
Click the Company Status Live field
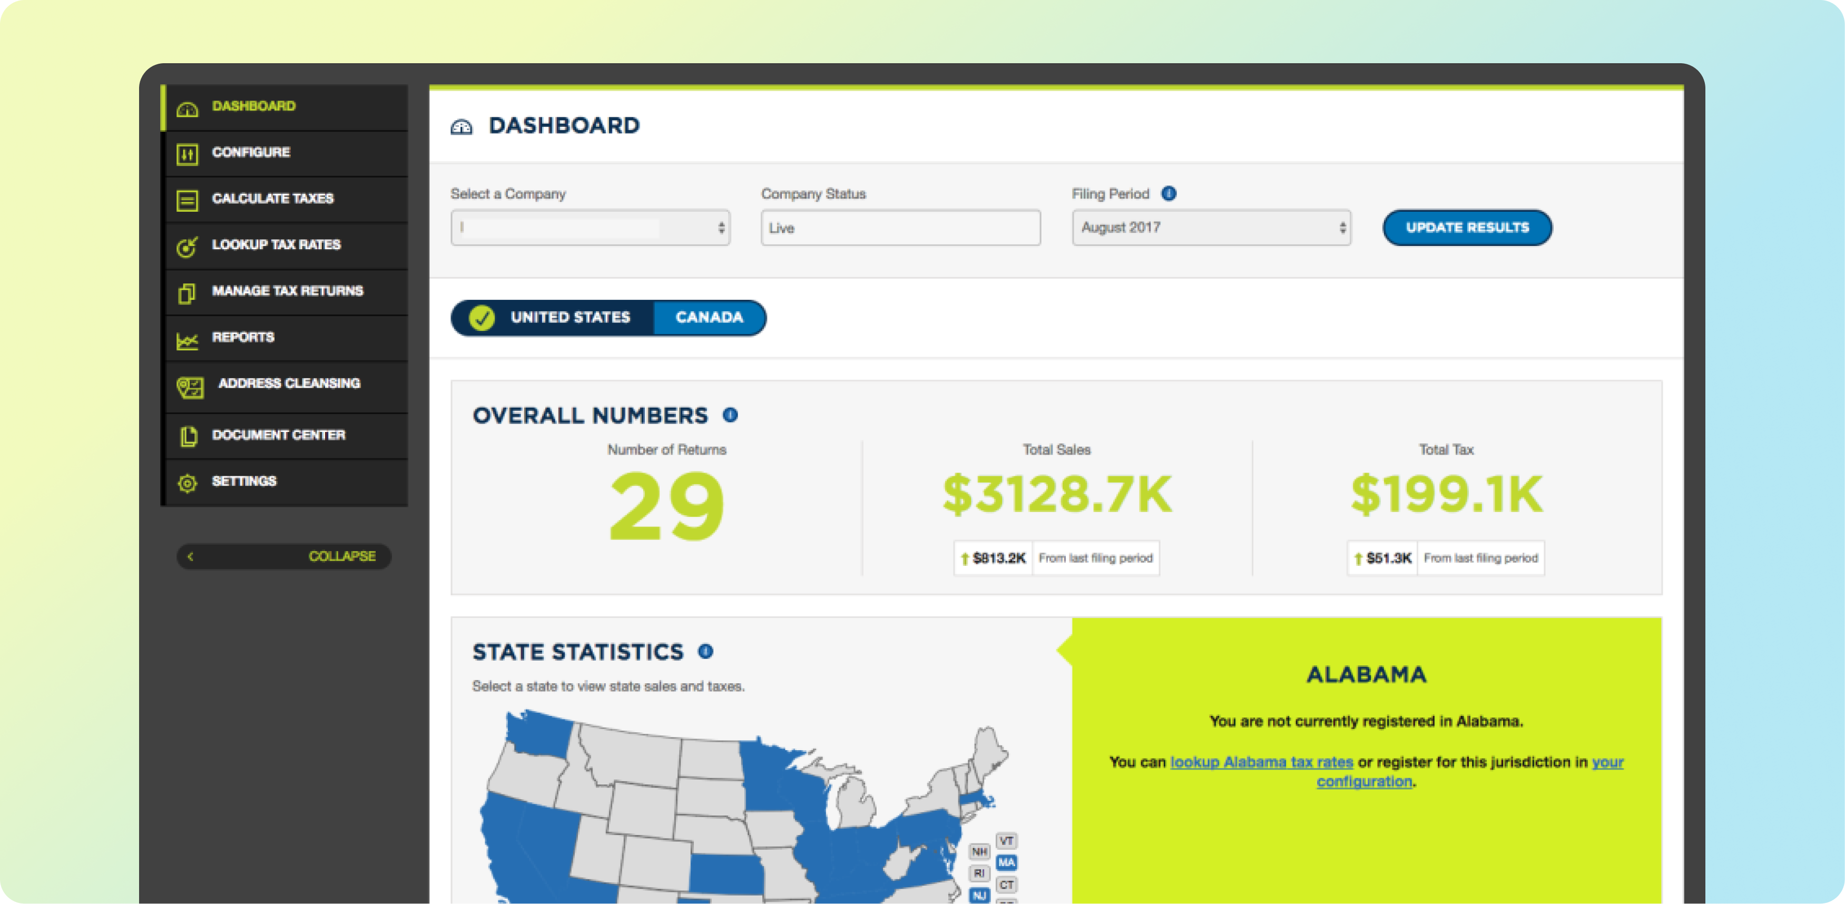coord(899,228)
